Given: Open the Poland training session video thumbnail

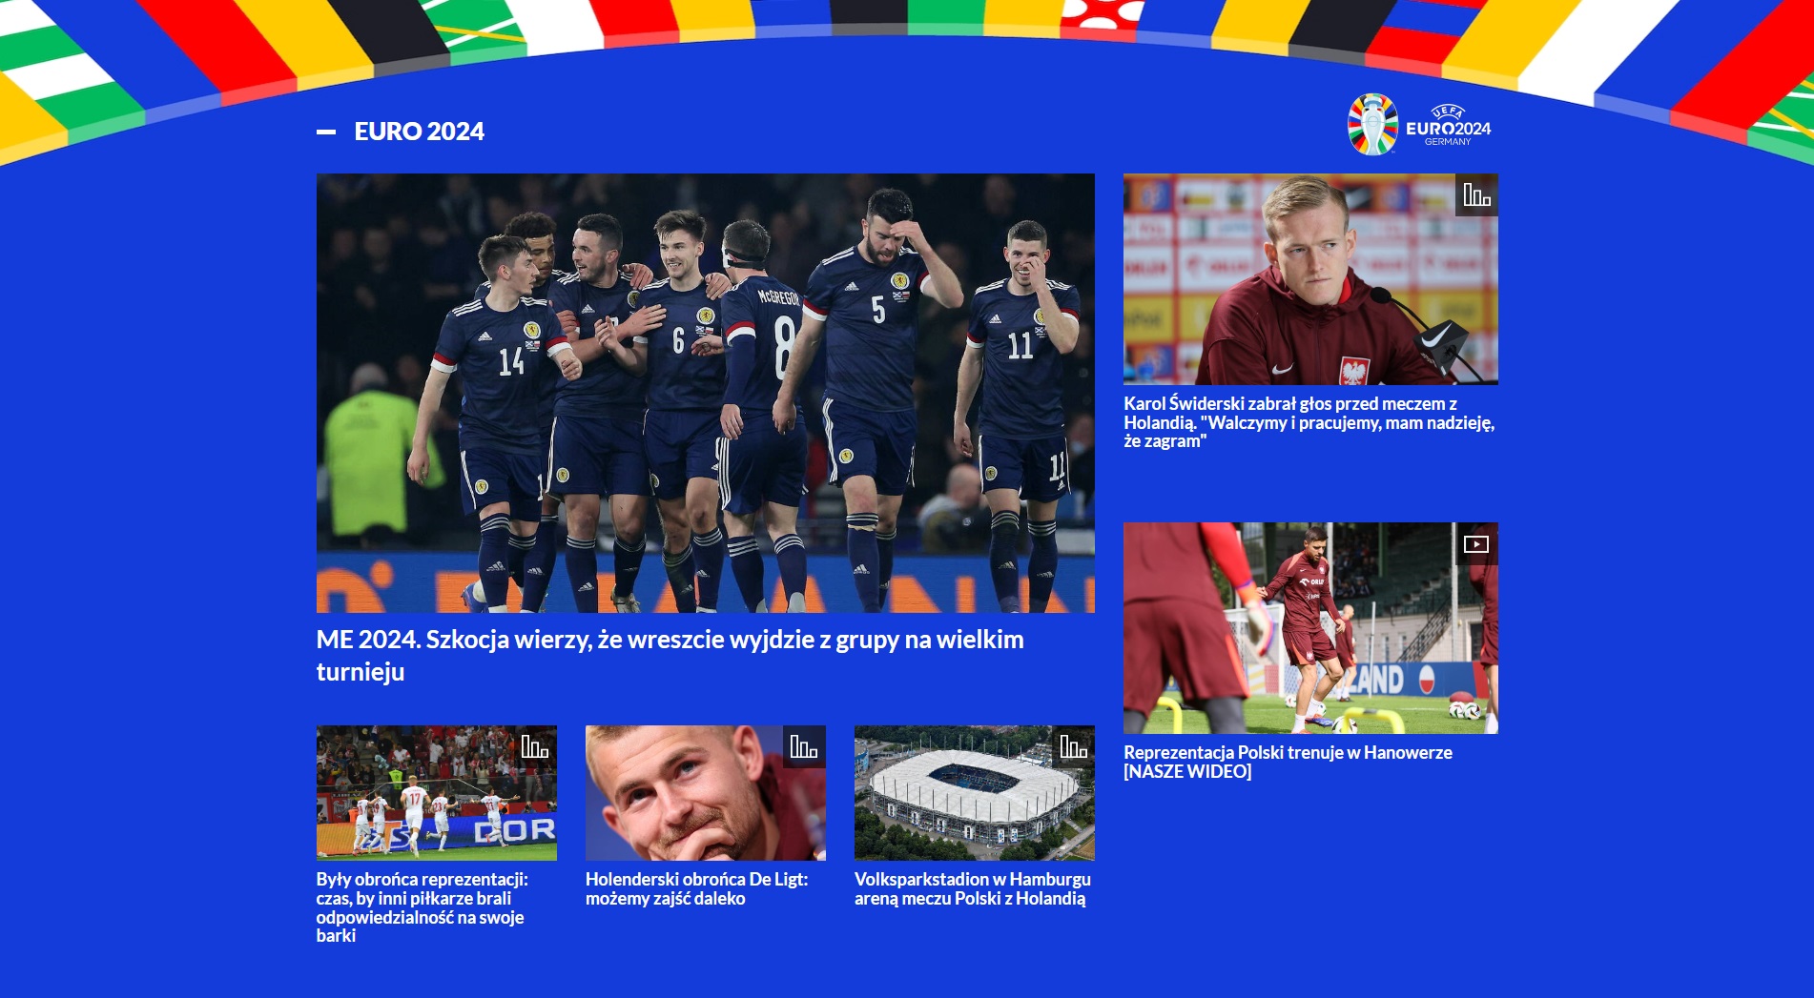Looking at the screenshot, I should click(x=1310, y=628).
